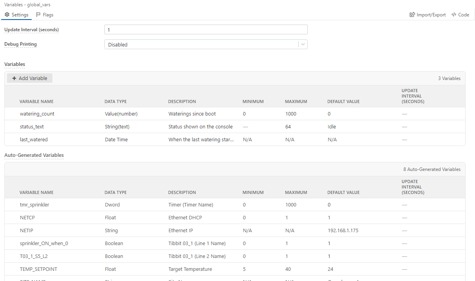Select the tmr_sprinkler auto-generated variable

(34, 205)
